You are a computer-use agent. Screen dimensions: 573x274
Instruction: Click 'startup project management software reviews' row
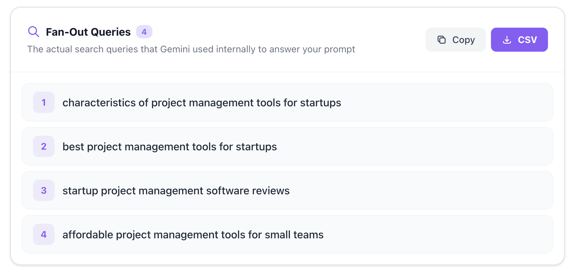tap(176, 191)
